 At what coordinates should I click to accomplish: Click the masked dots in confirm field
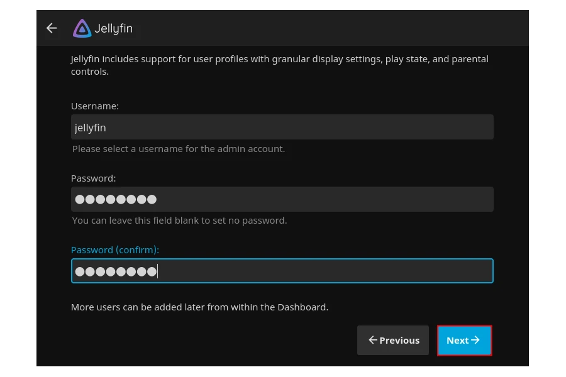tap(116, 271)
